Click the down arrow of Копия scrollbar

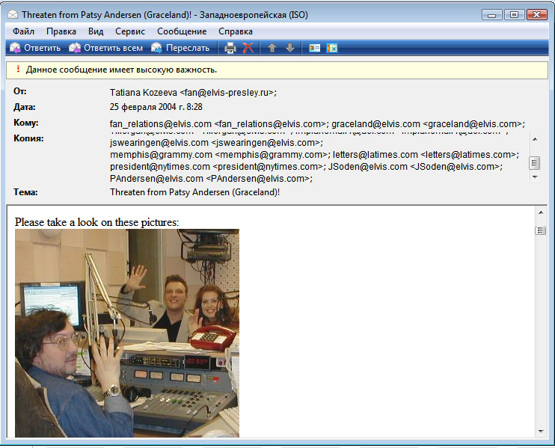(x=535, y=177)
